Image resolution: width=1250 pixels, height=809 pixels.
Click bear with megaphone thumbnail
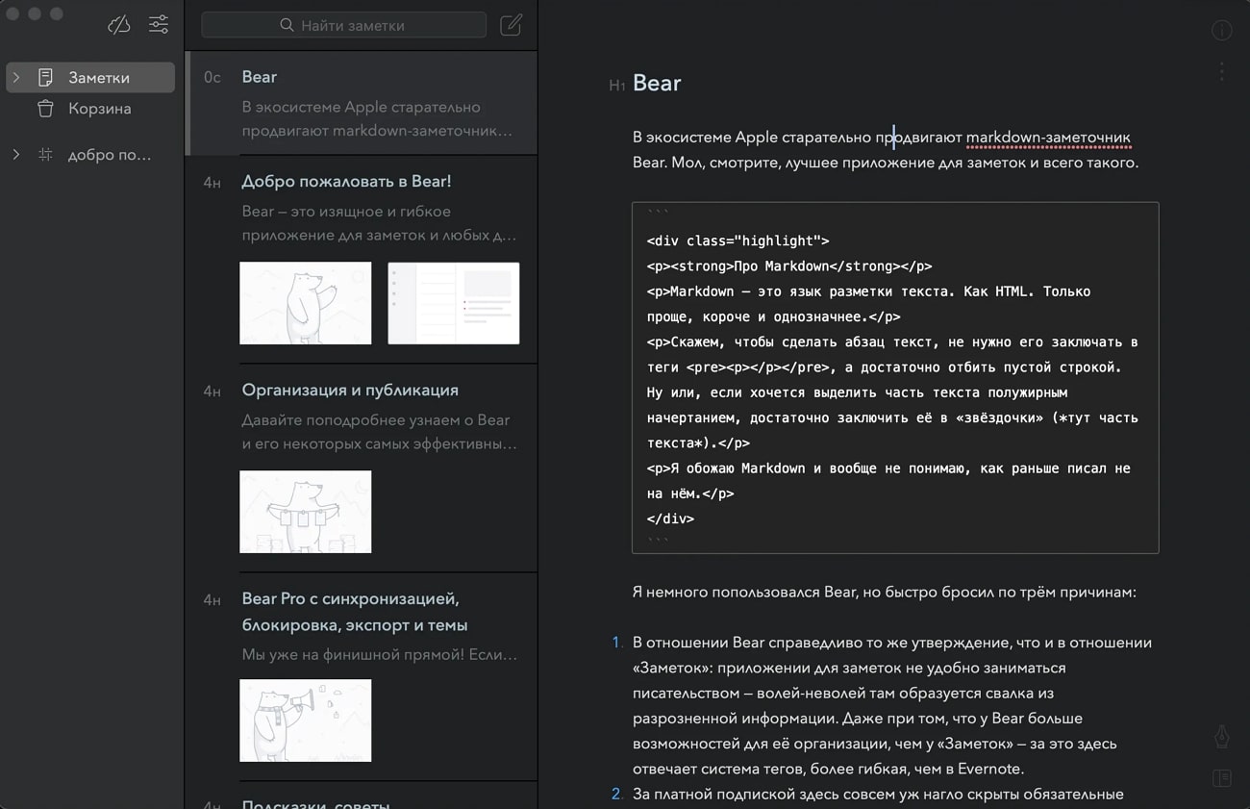point(306,721)
